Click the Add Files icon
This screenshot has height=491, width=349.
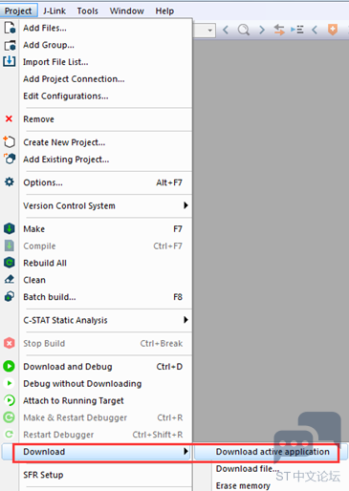point(10,28)
